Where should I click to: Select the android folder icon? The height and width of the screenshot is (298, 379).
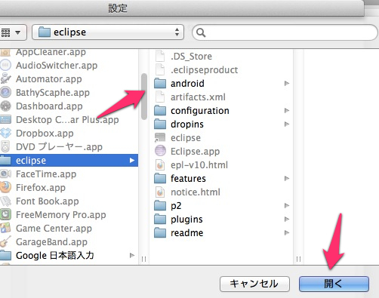point(160,84)
